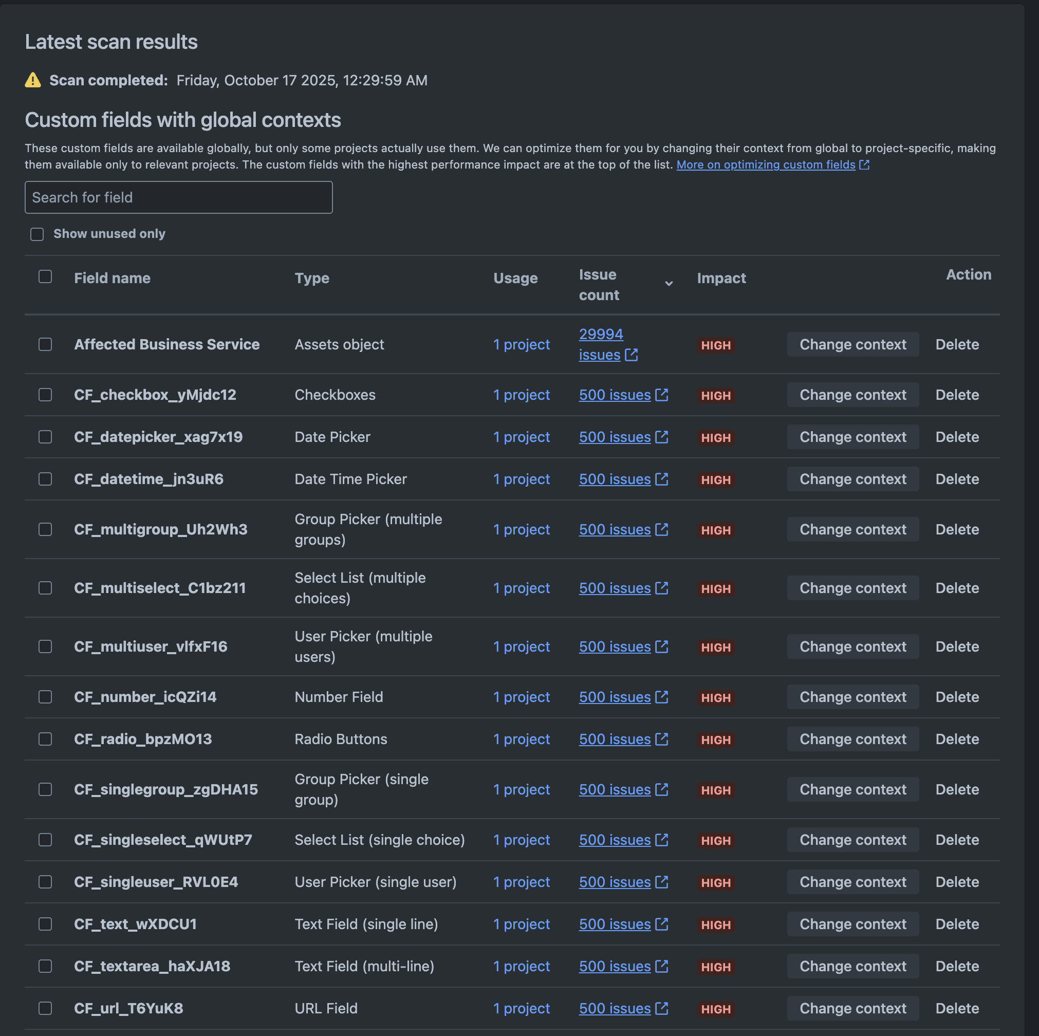Open external-link icon in CF_text_wXDCU1 row
Viewport: 1039px width, 1036px height.
662,924
